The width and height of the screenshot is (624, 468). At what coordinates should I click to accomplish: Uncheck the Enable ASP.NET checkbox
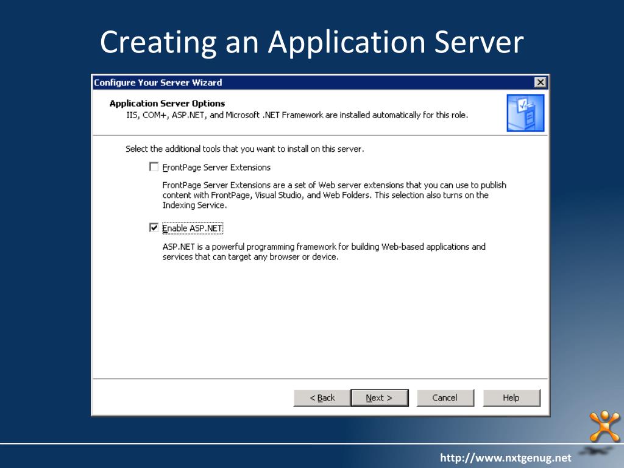pyautogui.click(x=154, y=228)
